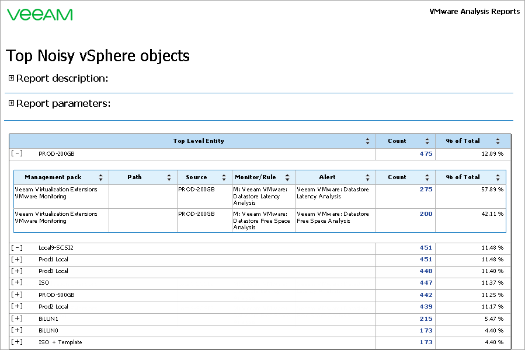Sort by Top Level Entity column arrows
The image size is (525, 350).
pos(367,141)
